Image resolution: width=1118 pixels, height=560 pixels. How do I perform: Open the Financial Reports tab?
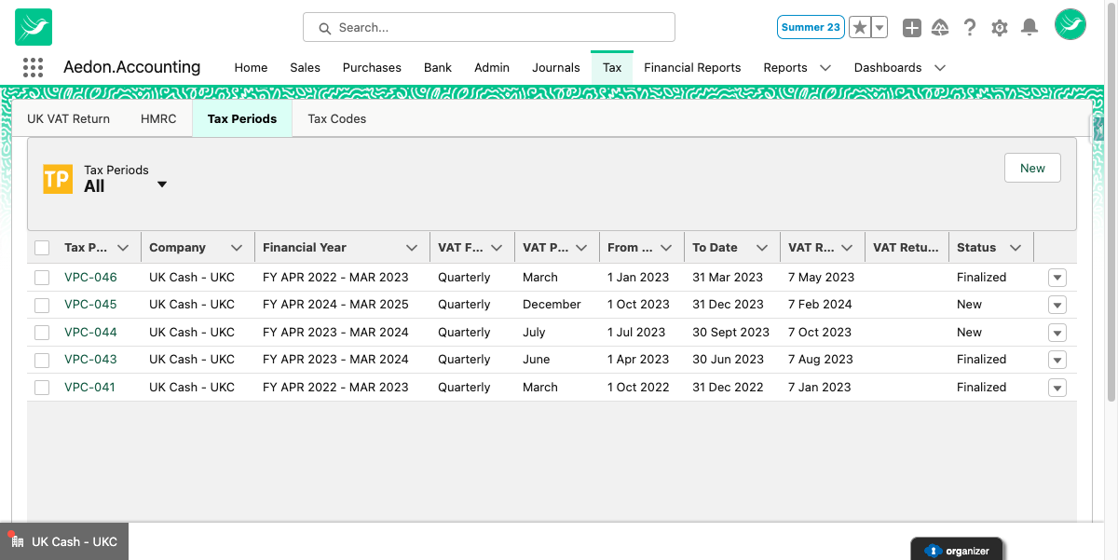(x=692, y=67)
